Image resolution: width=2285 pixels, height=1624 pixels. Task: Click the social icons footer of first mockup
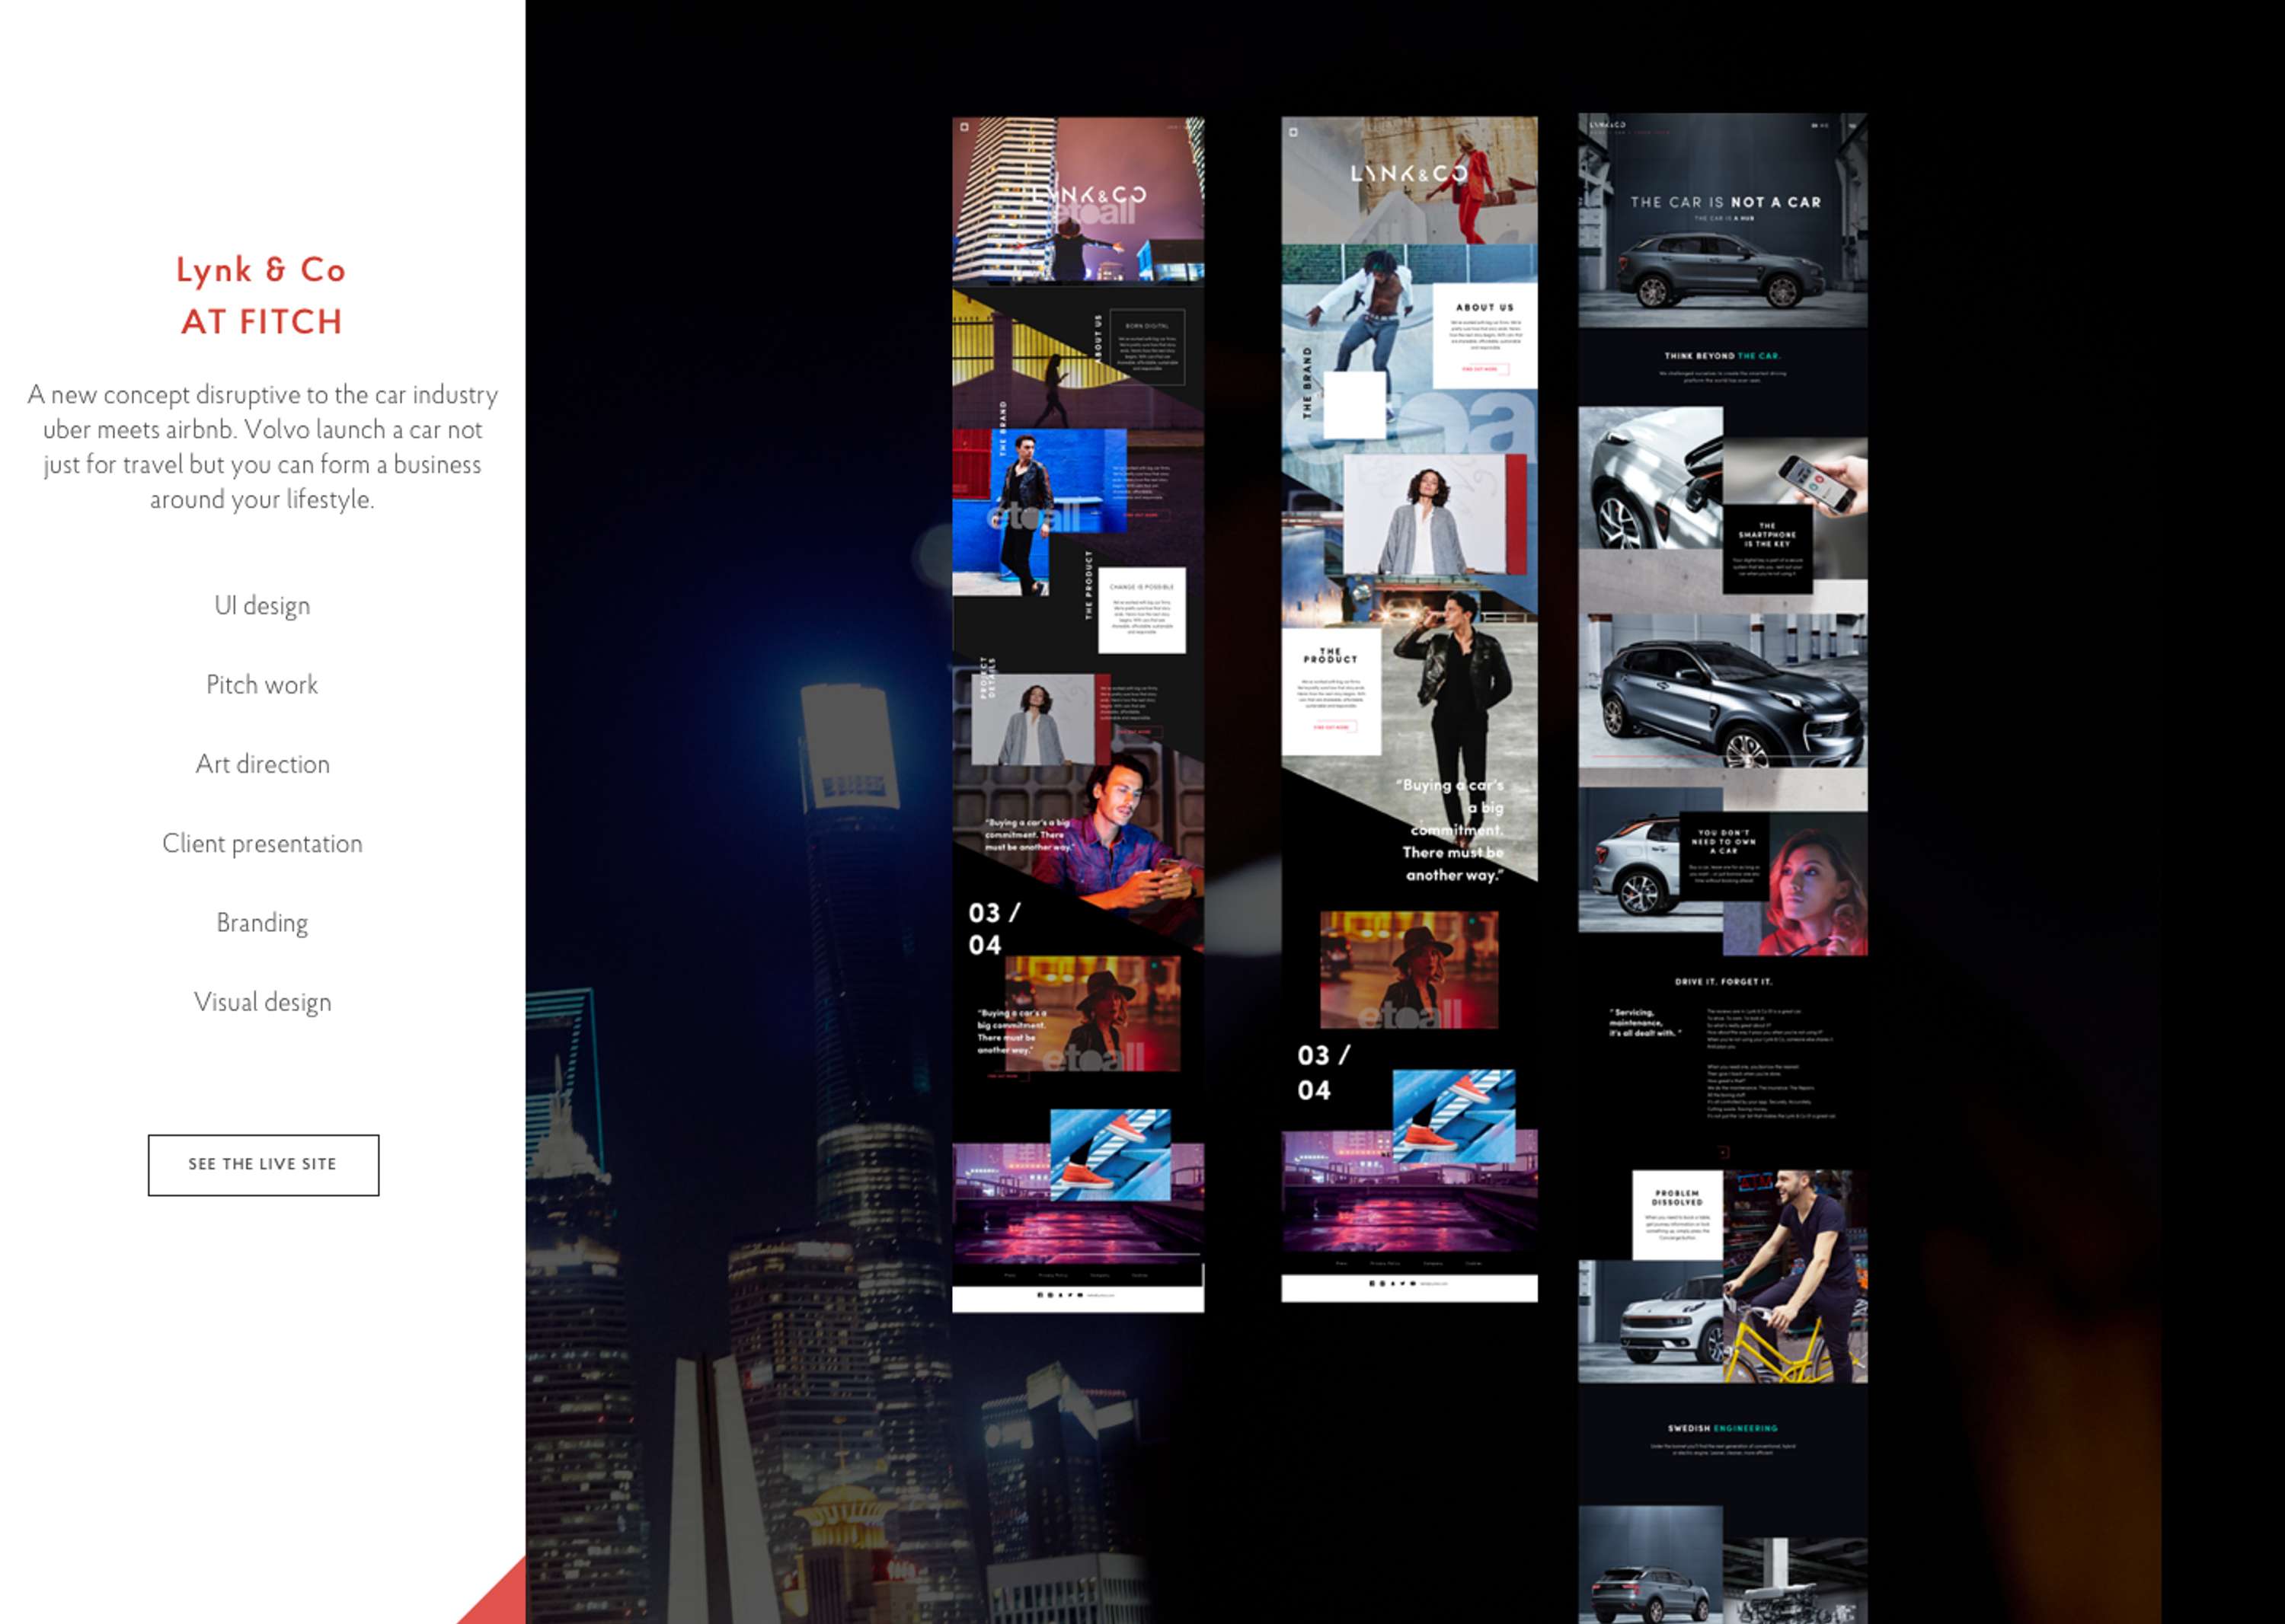click(1075, 1295)
